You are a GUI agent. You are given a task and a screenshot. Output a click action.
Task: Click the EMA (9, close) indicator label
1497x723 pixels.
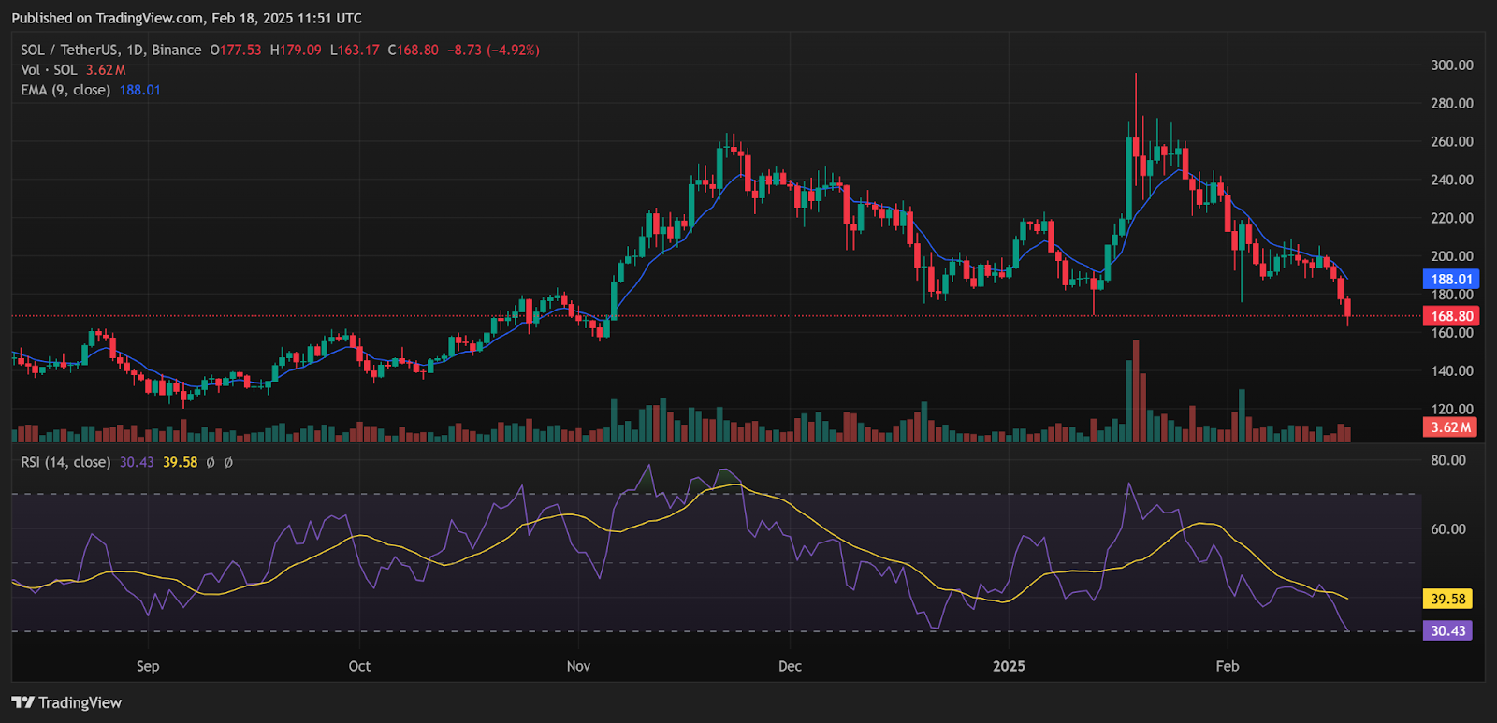[65, 90]
